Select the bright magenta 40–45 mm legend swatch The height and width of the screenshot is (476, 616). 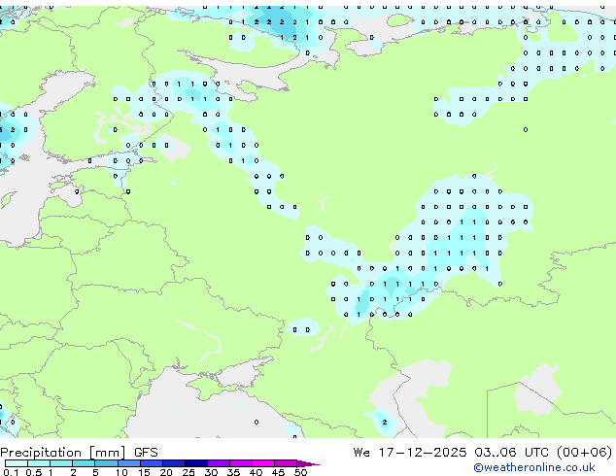(263, 463)
